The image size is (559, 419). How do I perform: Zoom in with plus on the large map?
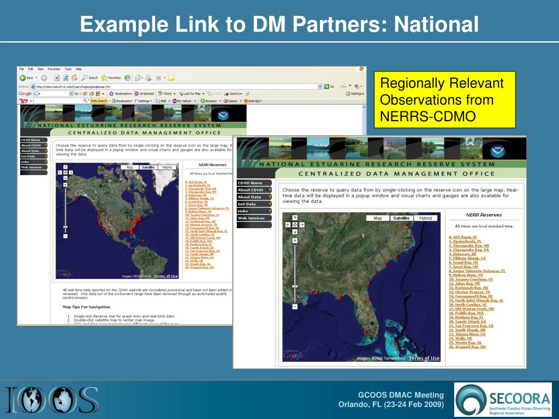click(x=295, y=241)
